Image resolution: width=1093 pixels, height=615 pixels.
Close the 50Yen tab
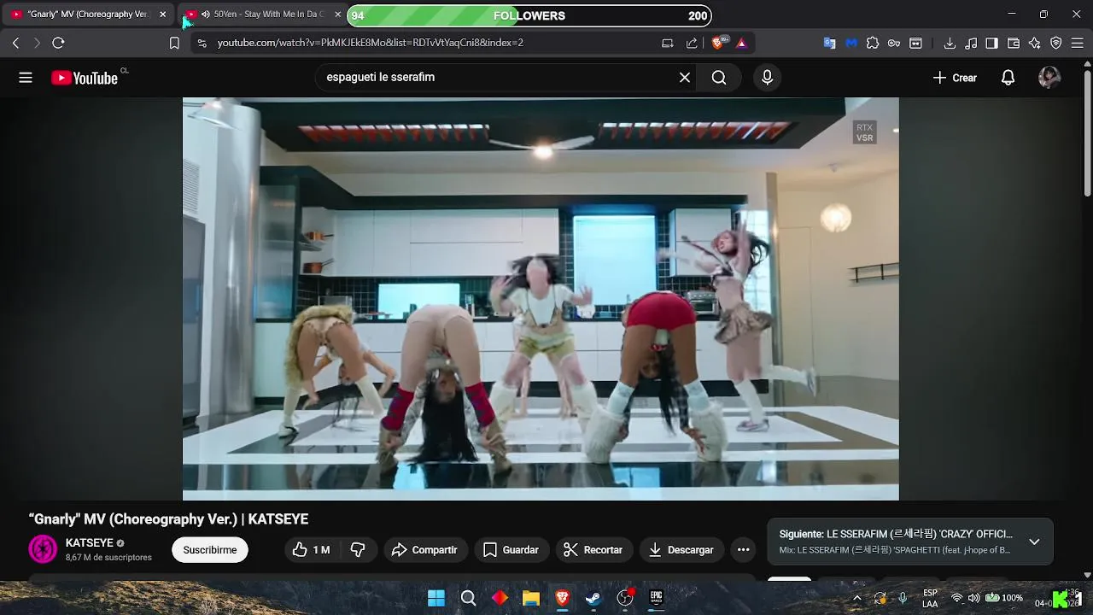(x=337, y=15)
